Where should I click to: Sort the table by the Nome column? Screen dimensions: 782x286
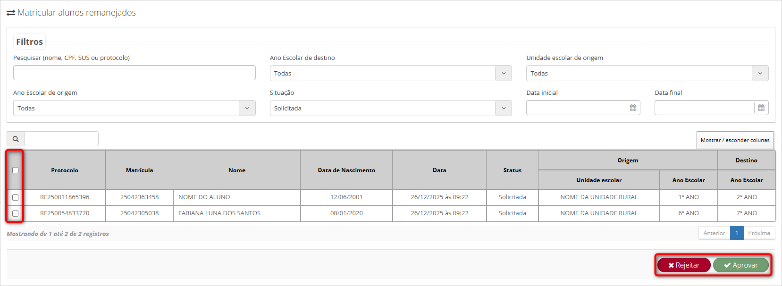click(236, 170)
